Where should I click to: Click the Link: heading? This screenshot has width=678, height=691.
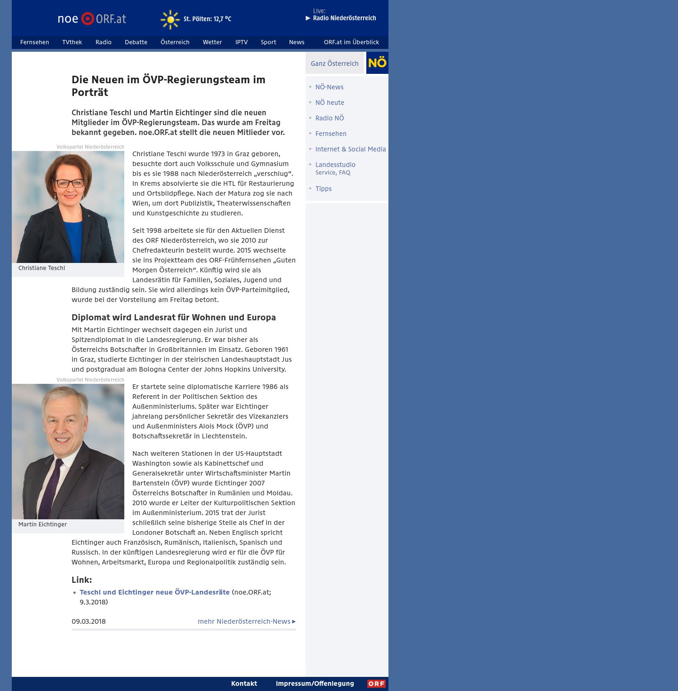[x=82, y=580]
